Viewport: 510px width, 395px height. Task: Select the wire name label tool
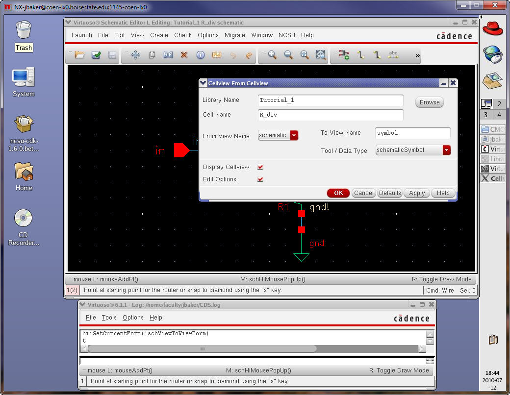393,55
